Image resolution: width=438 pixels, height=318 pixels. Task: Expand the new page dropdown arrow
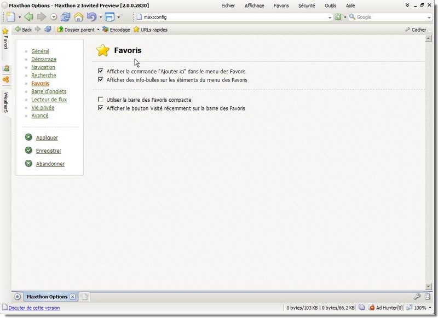(20, 18)
